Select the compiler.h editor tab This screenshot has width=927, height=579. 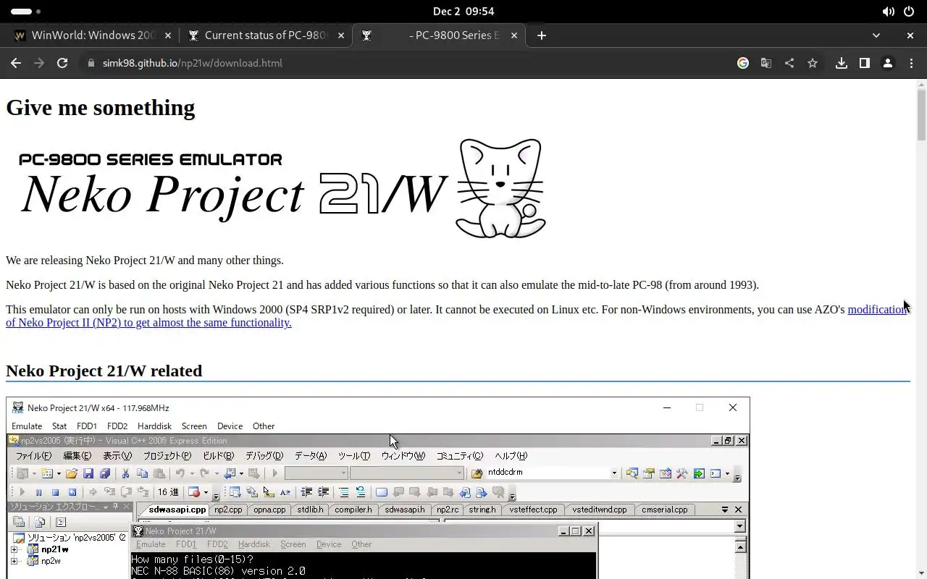[353, 510]
